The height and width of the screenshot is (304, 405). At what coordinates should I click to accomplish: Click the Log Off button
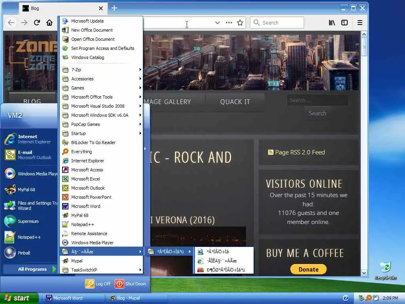click(98, 284)
